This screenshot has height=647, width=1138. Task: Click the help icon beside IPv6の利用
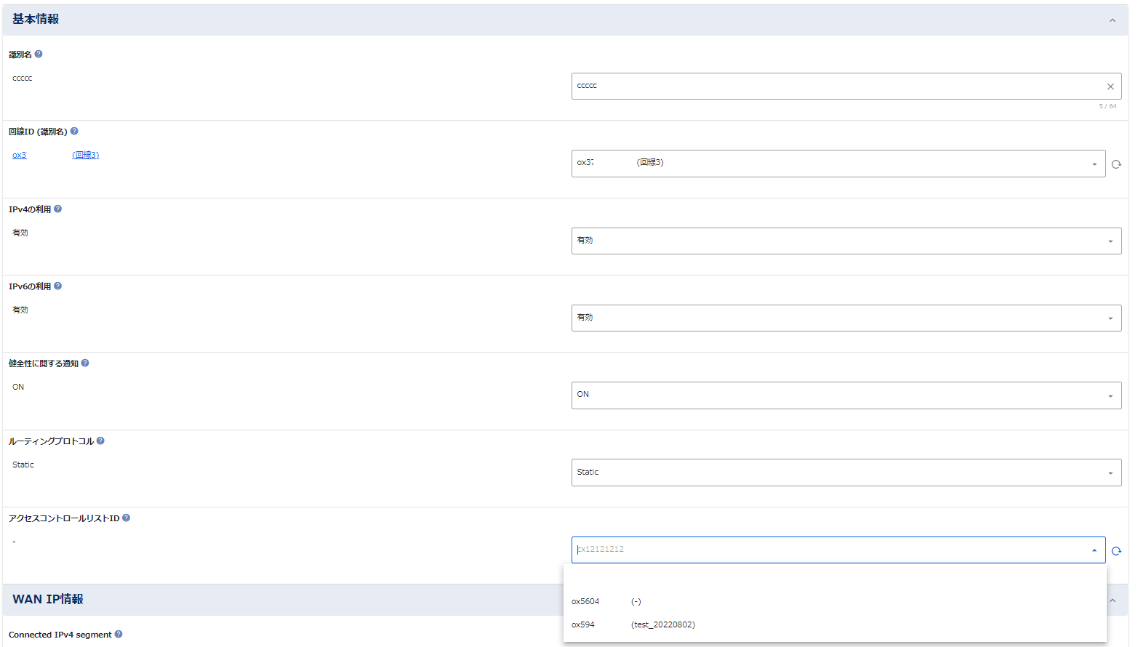(58, 286)
